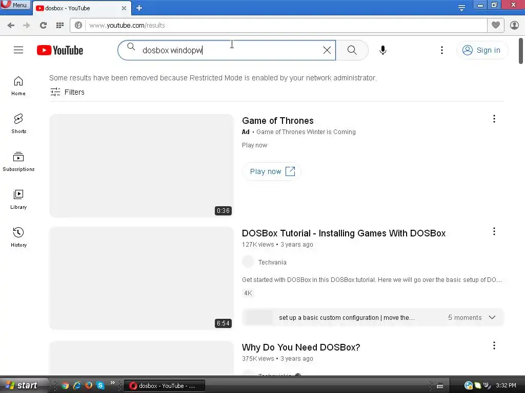Open Opera tab menu icon beside minimize
This screenshot has height=393, width=525.
click(x=461, y=8)
